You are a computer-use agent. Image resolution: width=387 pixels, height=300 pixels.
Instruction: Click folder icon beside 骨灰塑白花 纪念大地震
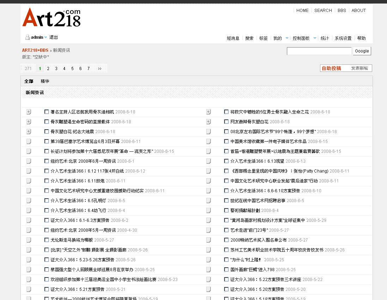(29, 132)
